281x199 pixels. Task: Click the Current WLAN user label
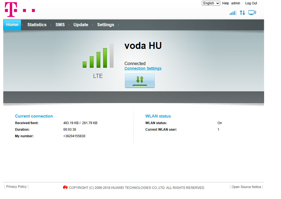tap(161, 130)
